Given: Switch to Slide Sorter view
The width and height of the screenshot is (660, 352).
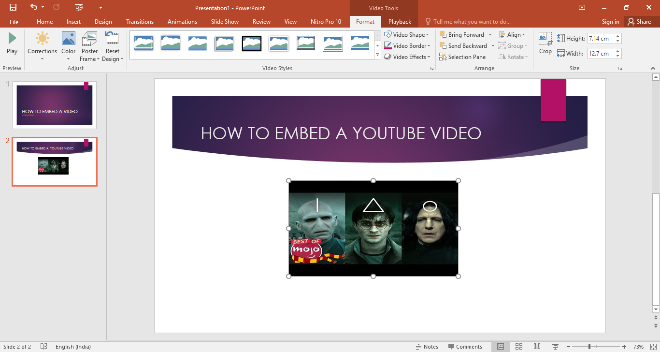Looking at the screenshot, I should click(519, 347).
